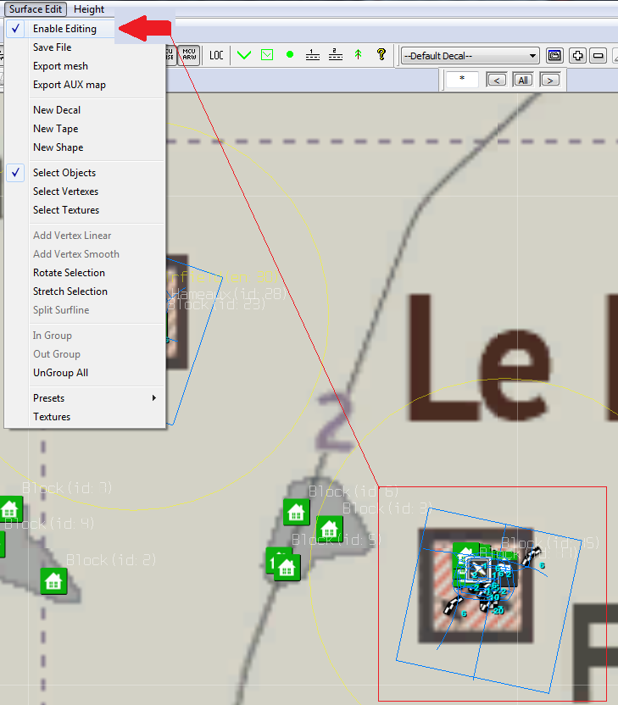Choose New Decal menu item
This screenshot has width=618, height=705.
57,110
